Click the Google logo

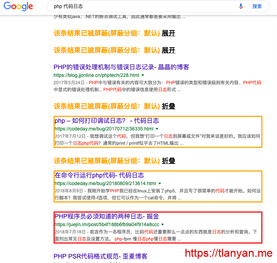click(x=18, y=7)
